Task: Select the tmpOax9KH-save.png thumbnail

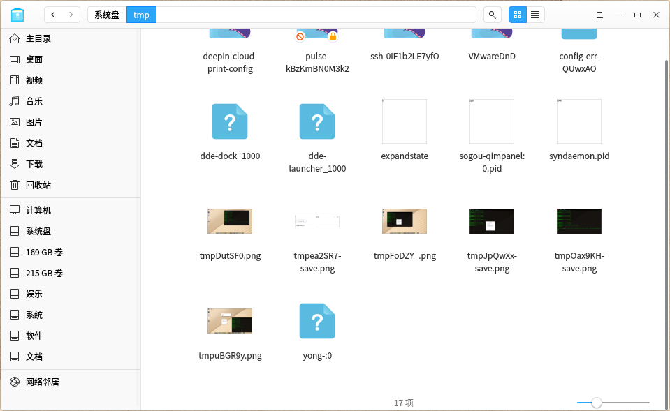Action: coord(579,221)
